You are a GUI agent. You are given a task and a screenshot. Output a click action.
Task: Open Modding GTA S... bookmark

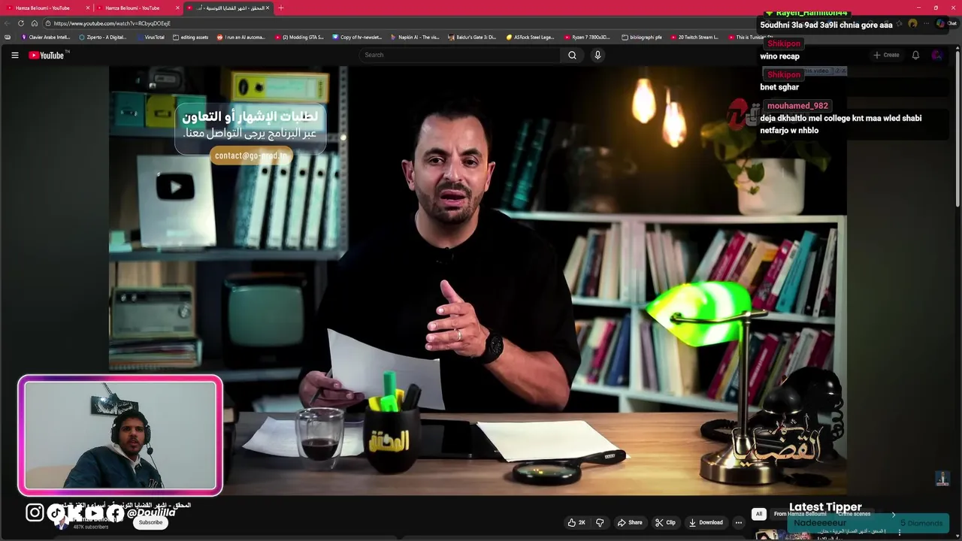pos(299,37)
